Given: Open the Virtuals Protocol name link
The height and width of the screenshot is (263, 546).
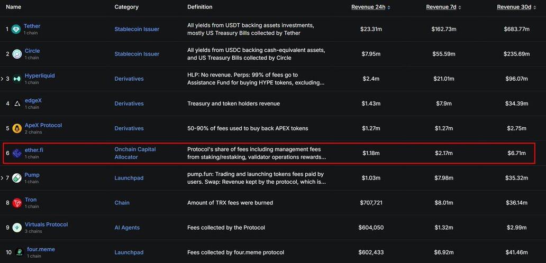Looking at the screenshot, I should click(46, 224).
